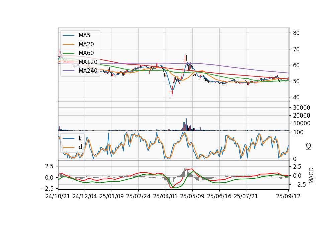
Task: Click the volume axis value 10000
Action: click(301, 123)
